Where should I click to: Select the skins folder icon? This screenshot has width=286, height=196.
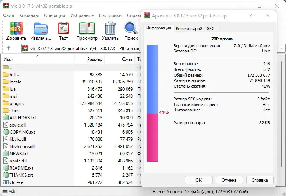(x=6, y=110)
